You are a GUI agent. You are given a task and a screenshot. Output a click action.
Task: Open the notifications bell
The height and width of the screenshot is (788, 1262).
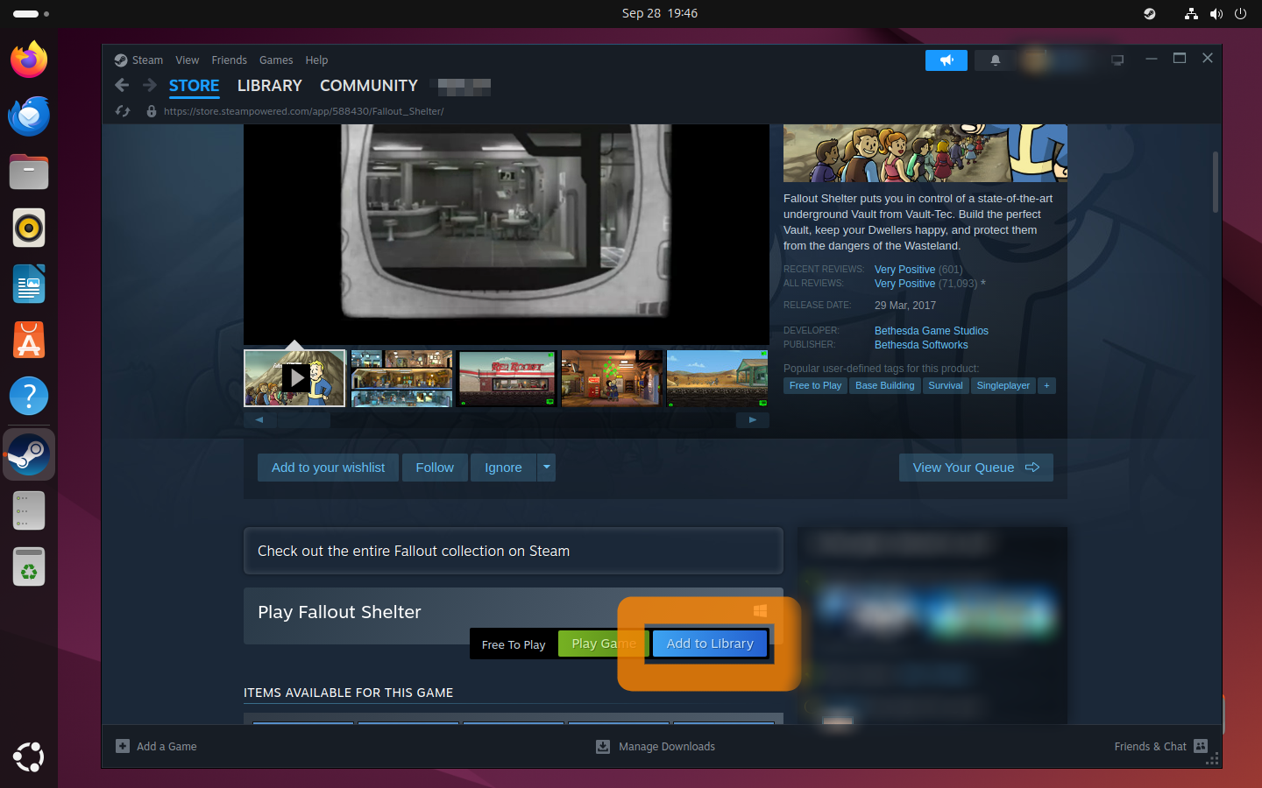coord(995,60)
